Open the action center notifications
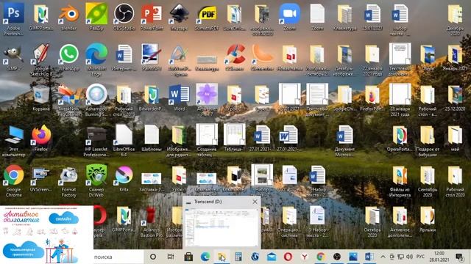 pos(459,257)
